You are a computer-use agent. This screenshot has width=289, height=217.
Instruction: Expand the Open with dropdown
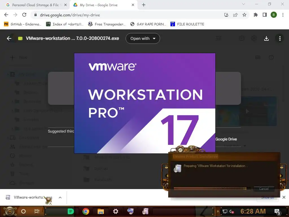(x=143, y=38)
